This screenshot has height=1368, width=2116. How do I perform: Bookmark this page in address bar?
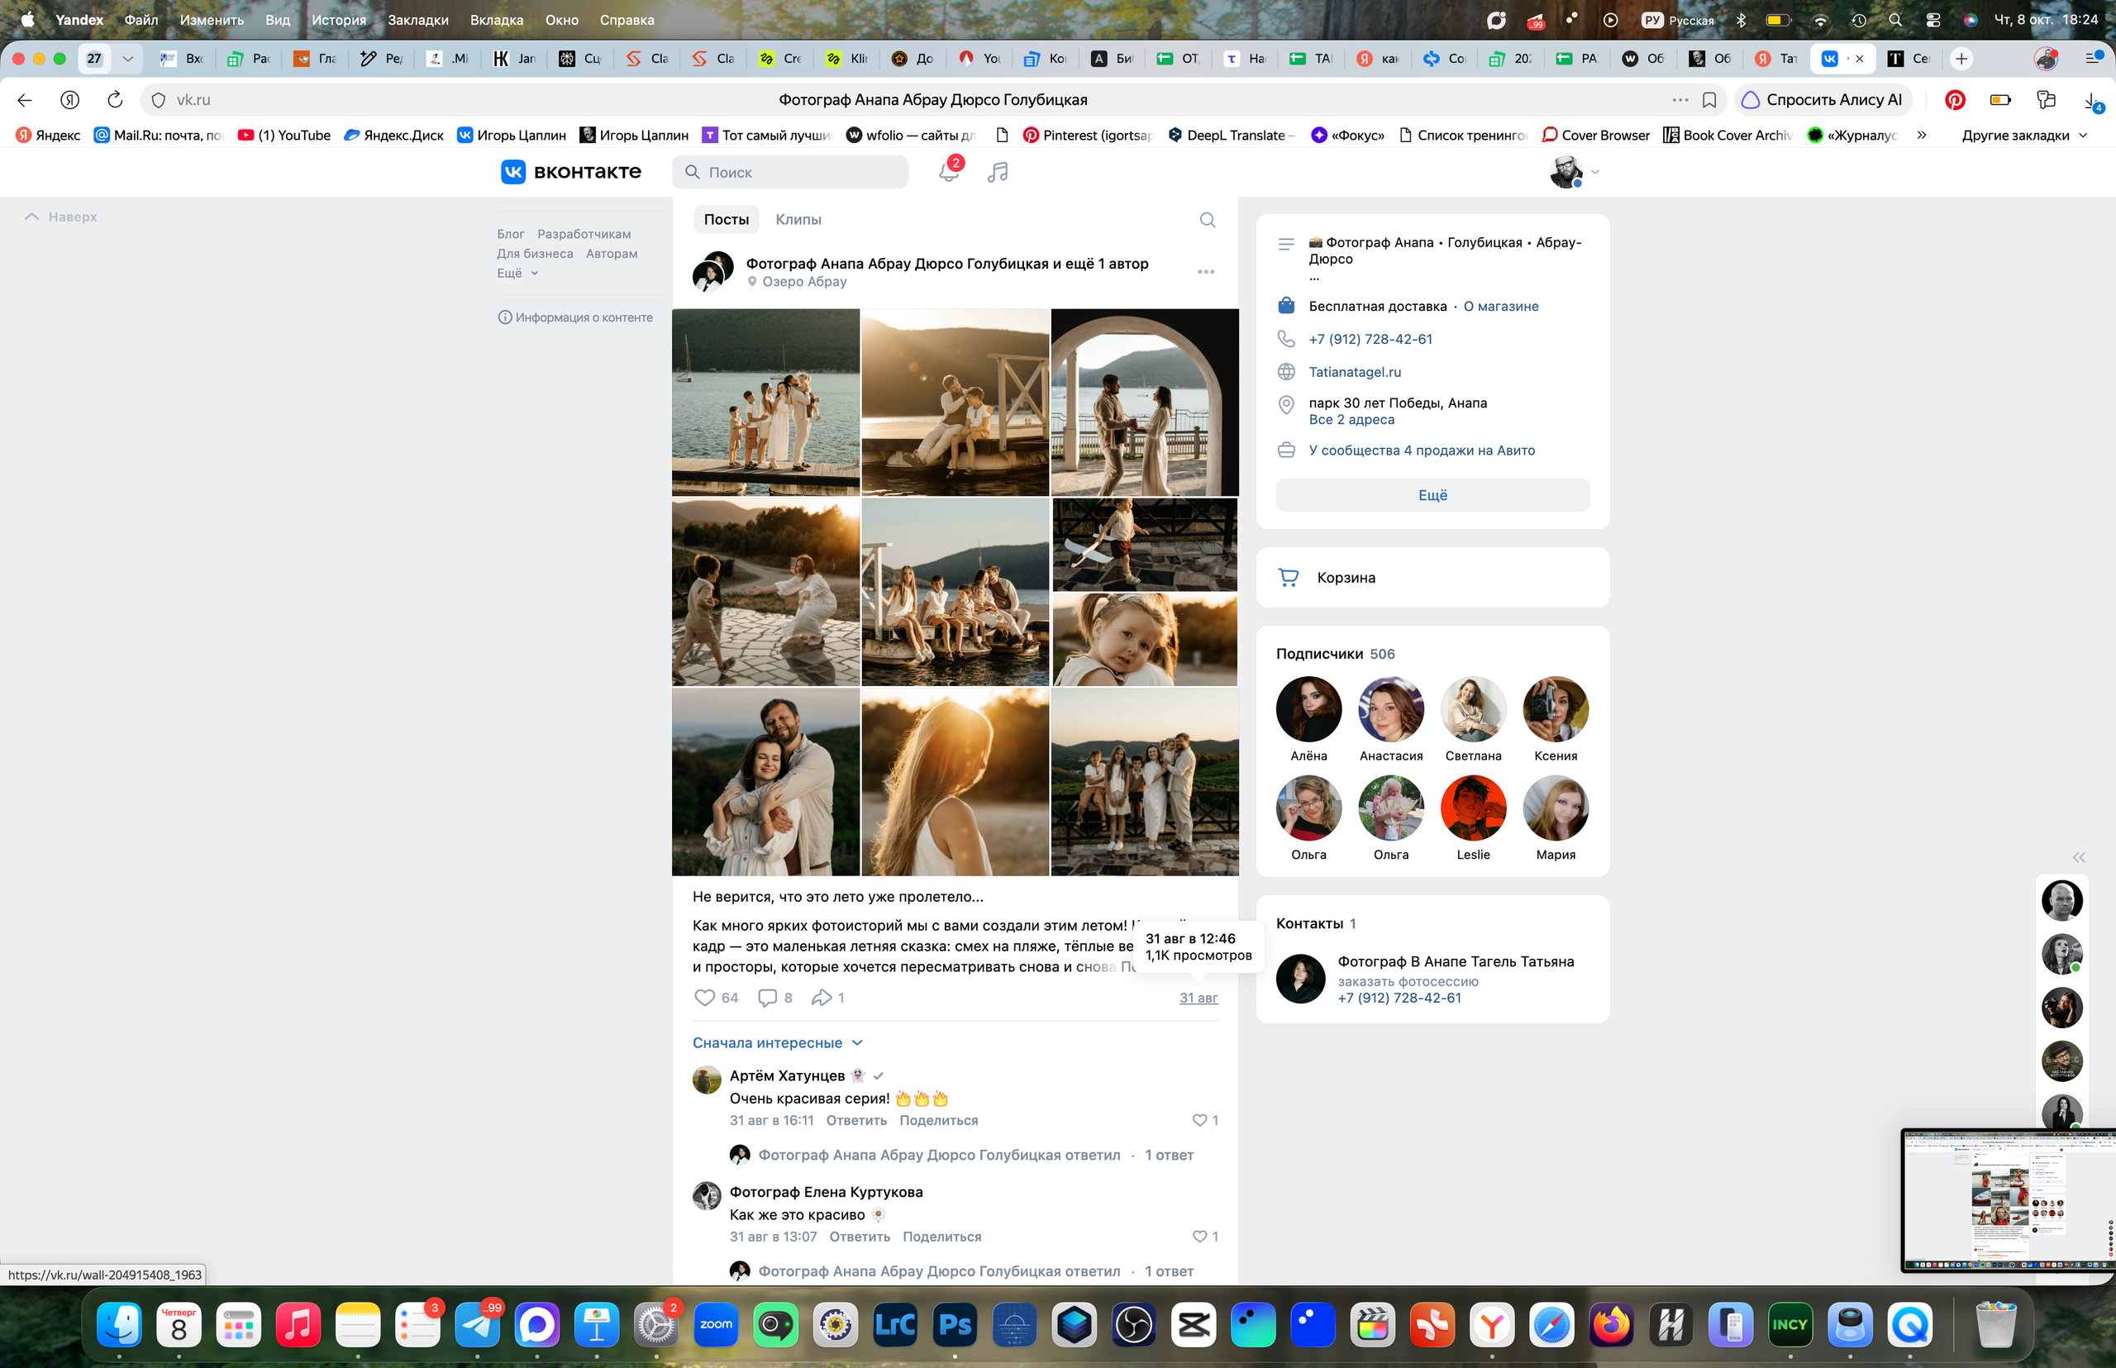click(1709, 99)
